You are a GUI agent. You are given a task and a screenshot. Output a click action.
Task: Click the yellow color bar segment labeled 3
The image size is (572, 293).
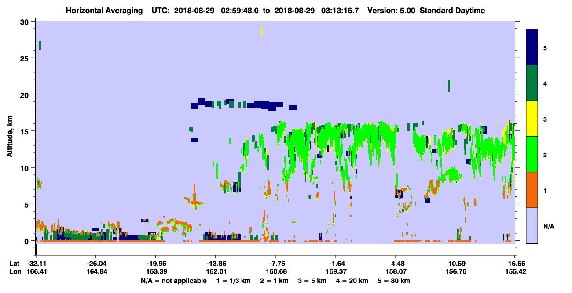[532, 119]
